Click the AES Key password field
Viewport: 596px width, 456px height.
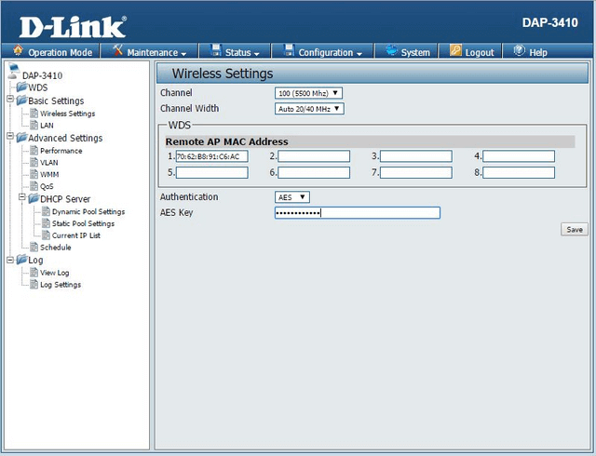pyautogui.click(x=357, y=213)
